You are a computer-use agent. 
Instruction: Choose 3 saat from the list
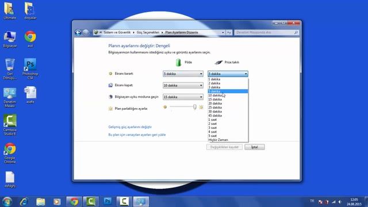(x=228, y=128)
